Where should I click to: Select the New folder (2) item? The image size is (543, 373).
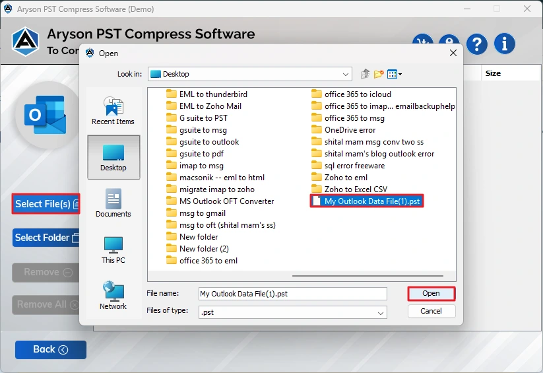[197, 248]
